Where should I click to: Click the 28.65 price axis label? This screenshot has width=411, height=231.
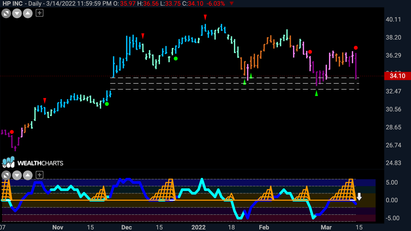coord(393,127)
